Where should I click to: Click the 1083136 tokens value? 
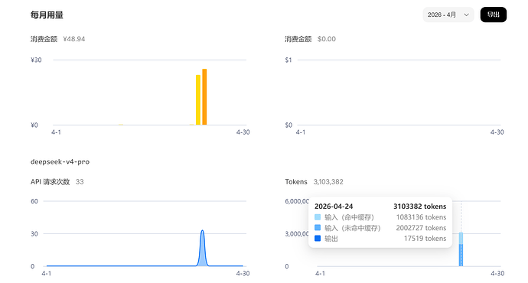[422, 217]
